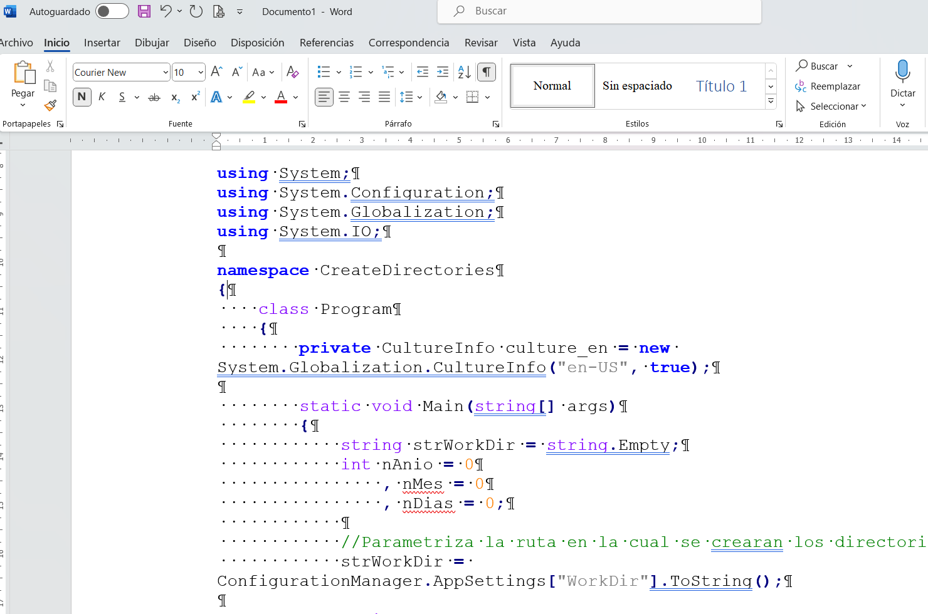This screenshot has width=928, height=614.
Task: Click the Format Painter brush icon
Action: point(50,105)
